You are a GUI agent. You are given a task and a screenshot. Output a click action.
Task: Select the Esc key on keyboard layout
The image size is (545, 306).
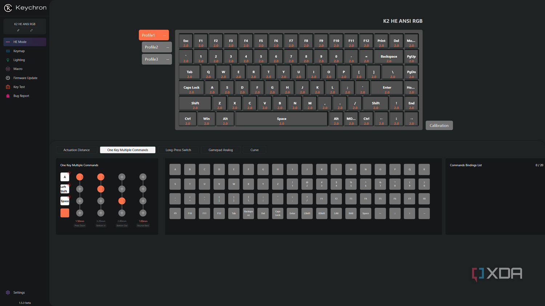pyautogui.click(x=186, y=41)
